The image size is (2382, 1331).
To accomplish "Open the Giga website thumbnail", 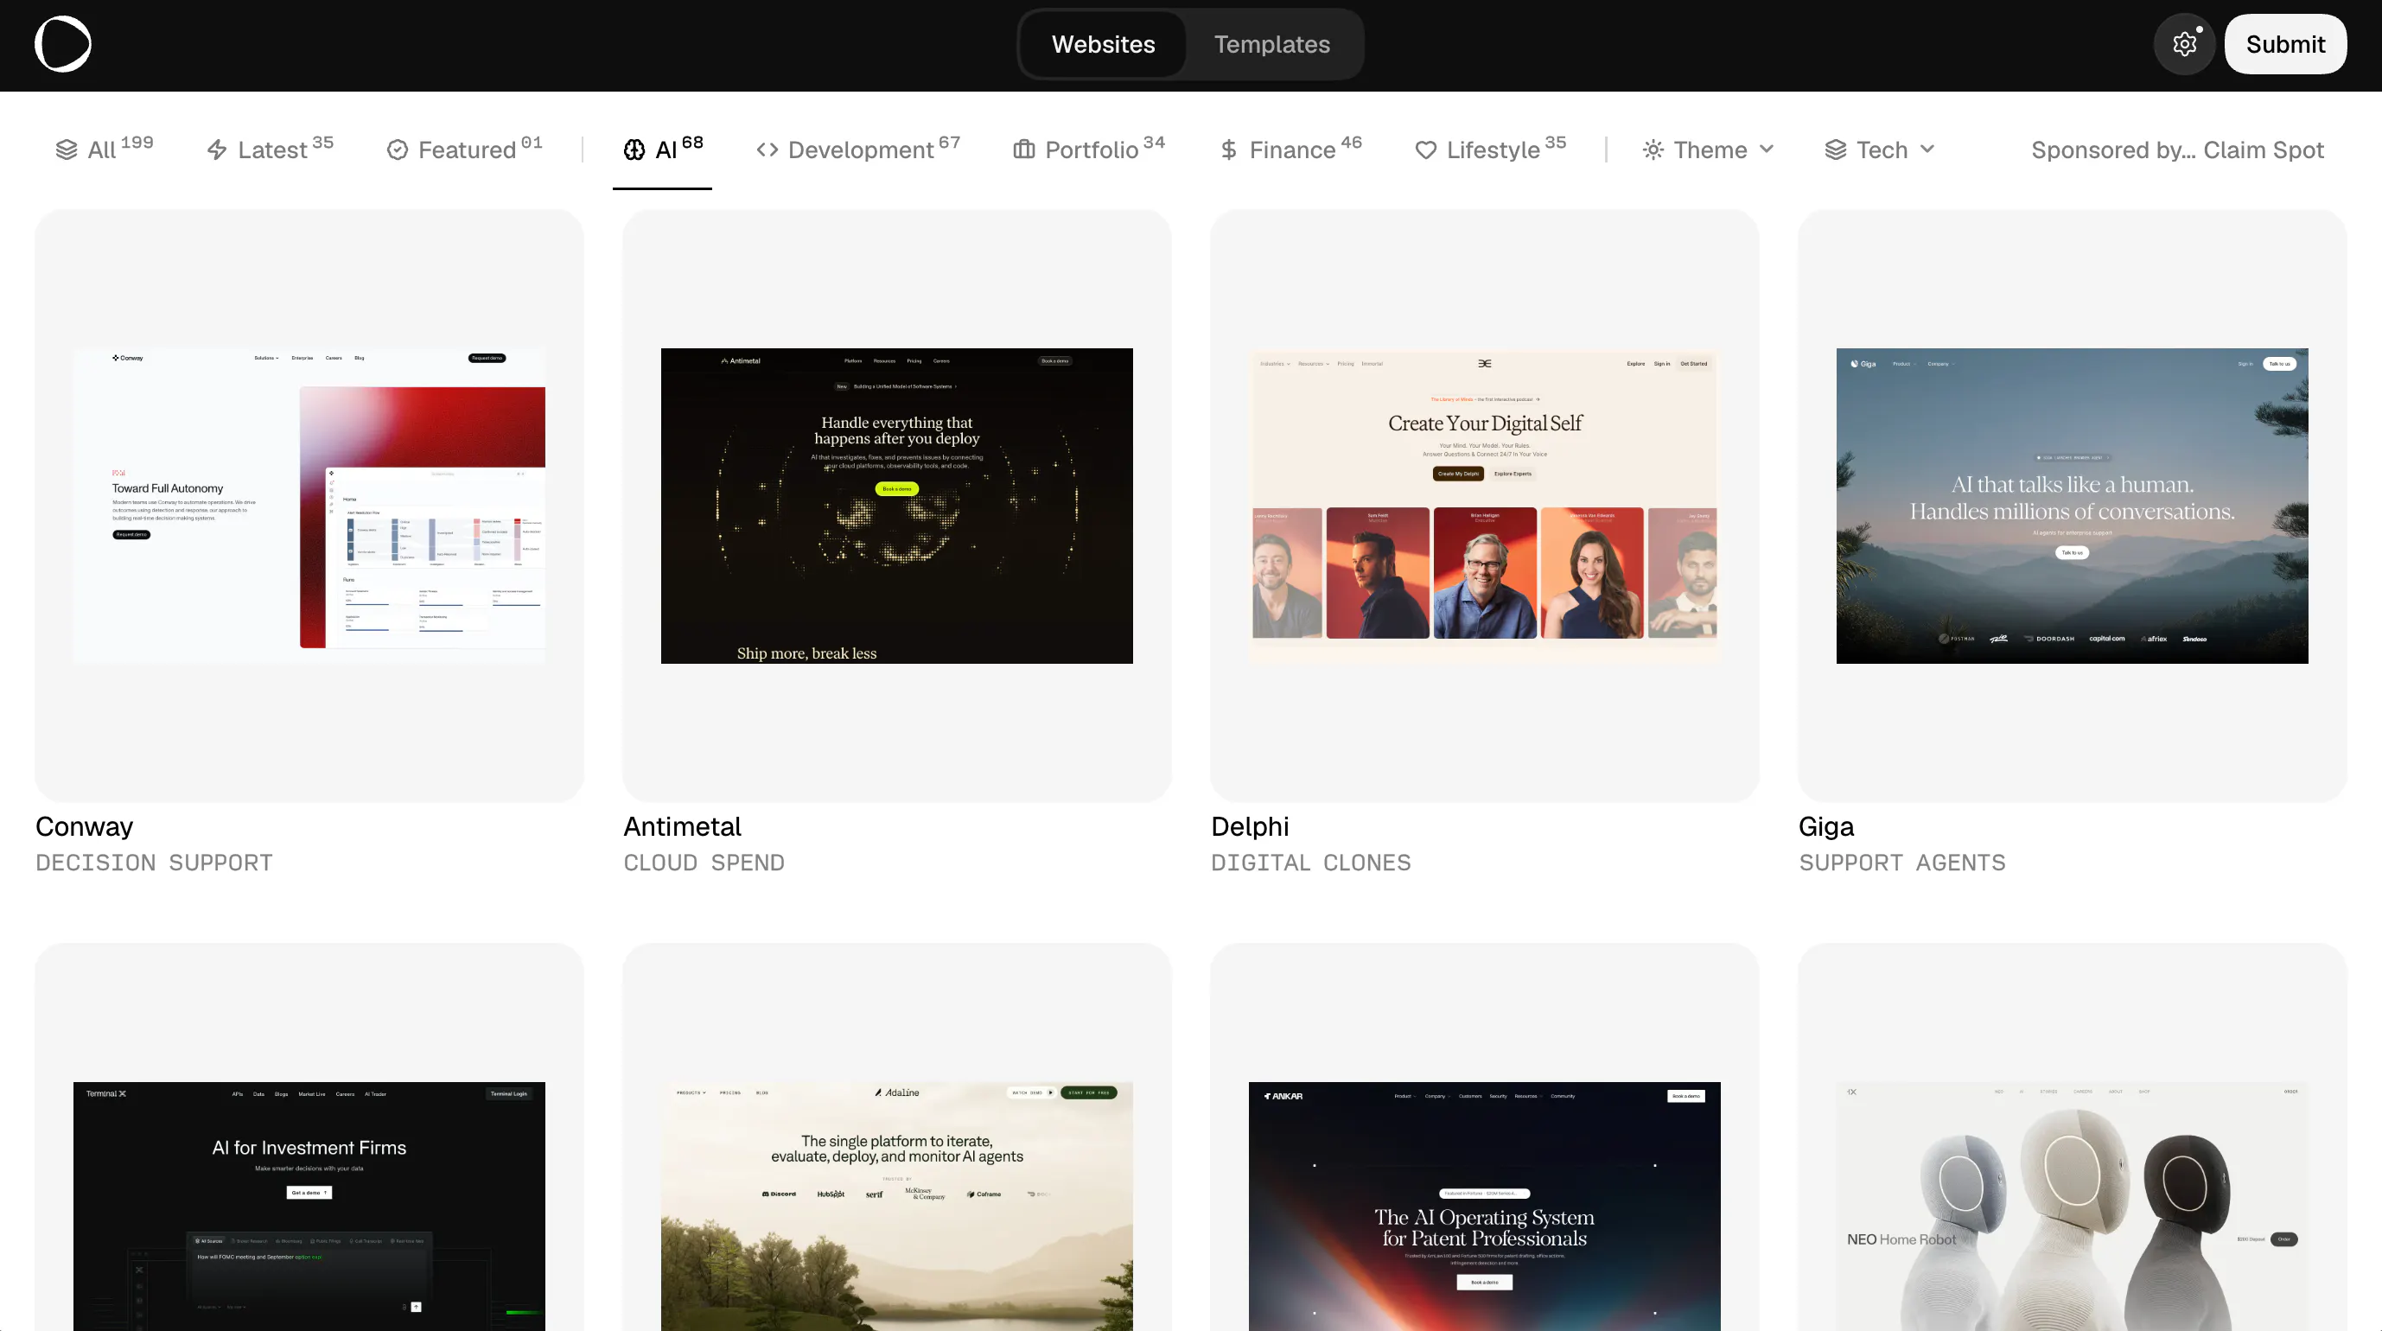I will pos(2073,506).
